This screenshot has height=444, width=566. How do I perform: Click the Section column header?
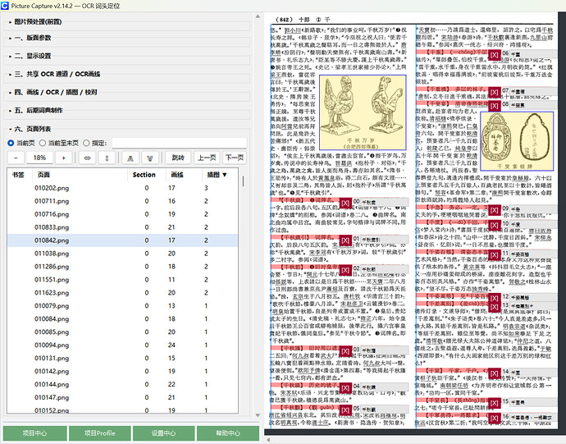tap(144, 175)
